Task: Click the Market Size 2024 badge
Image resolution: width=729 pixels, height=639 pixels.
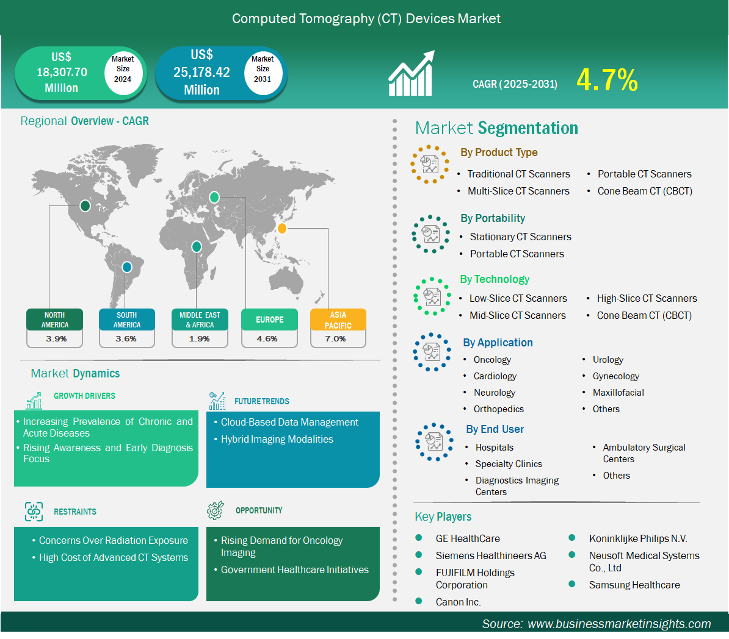Action: pos(123,69)
